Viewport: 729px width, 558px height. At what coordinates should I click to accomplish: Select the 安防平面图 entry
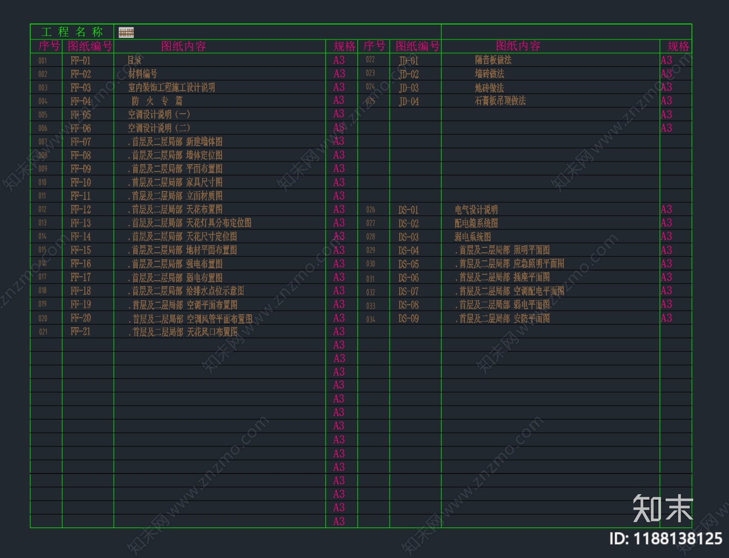[x=502, y=318]
